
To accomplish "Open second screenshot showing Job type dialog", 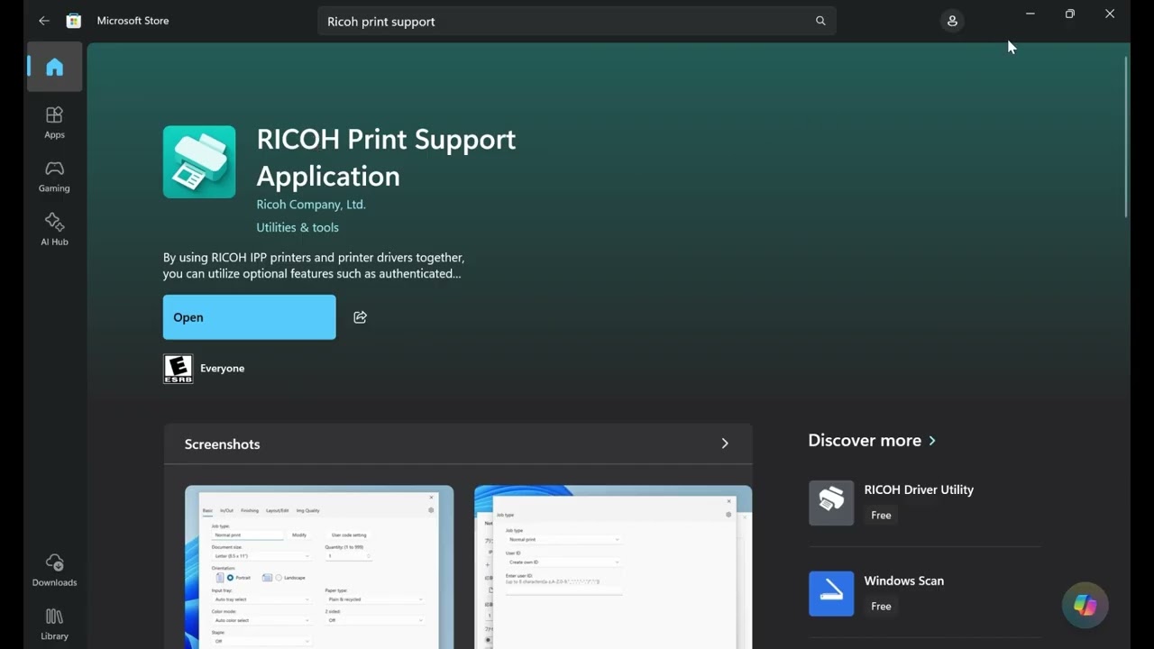I will pos(613,567).
